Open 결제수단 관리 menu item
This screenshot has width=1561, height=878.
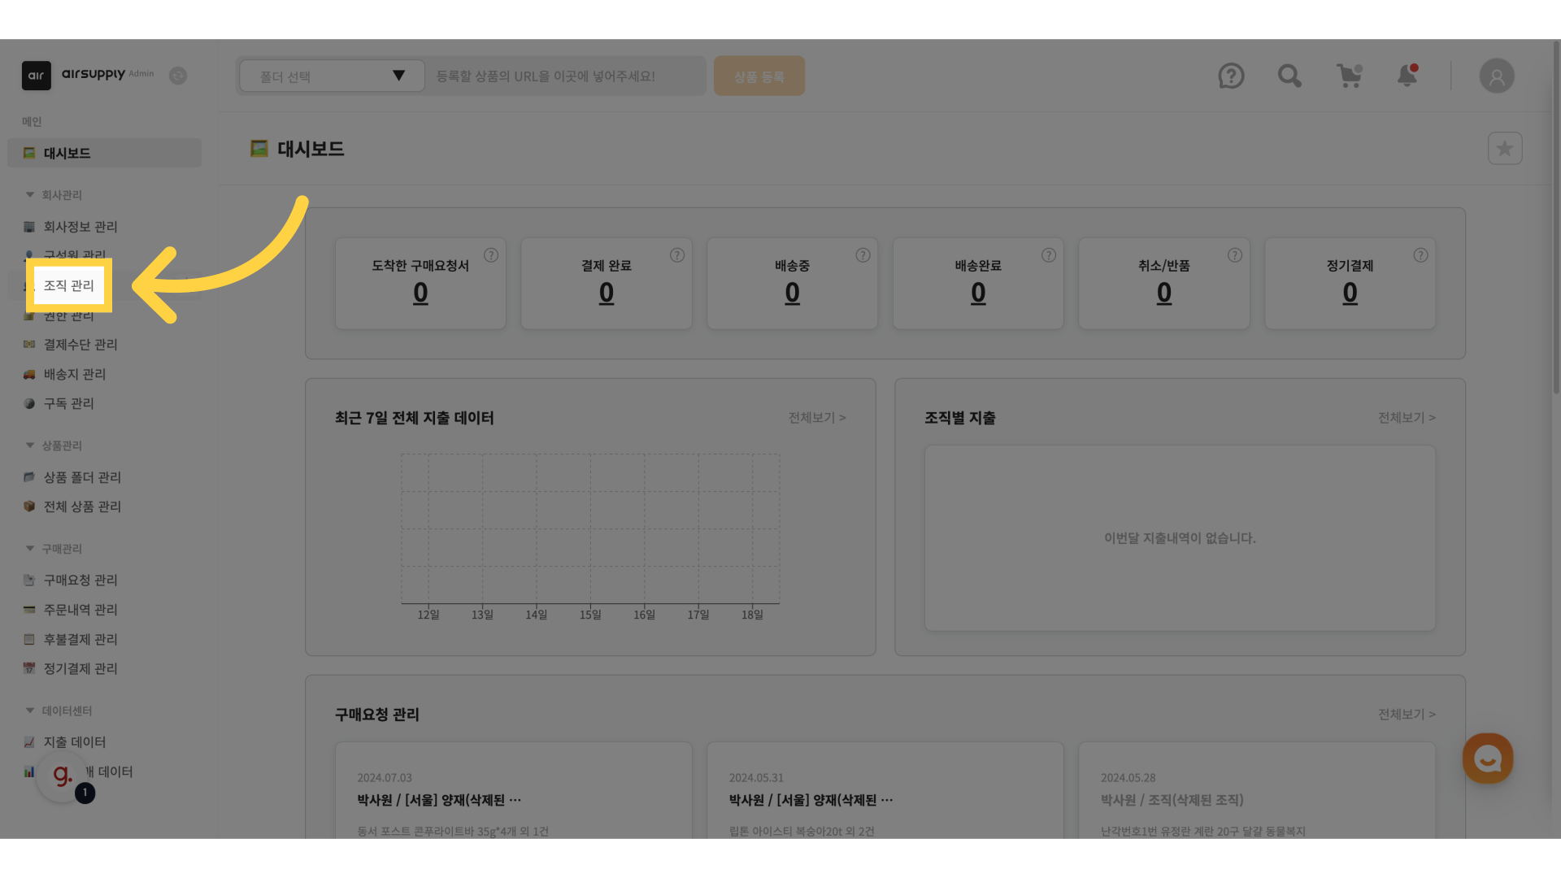[80, 345]
